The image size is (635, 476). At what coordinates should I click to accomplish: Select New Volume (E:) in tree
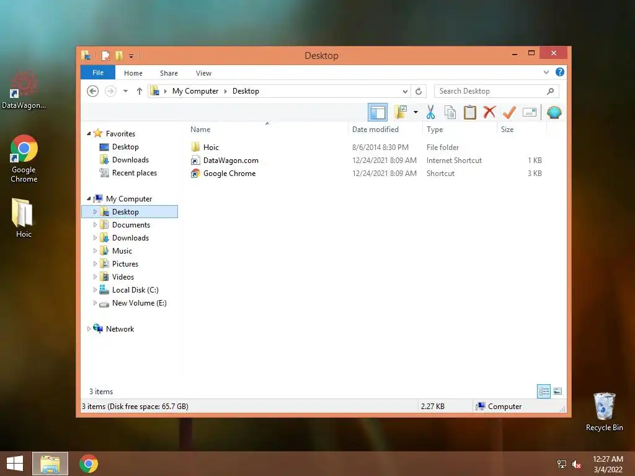click(139, 302)
